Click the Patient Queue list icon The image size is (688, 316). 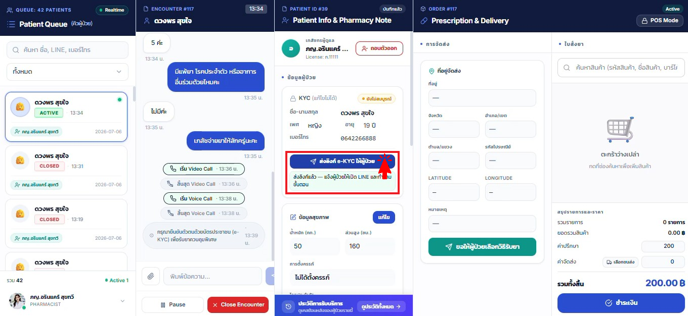[11, 24]
